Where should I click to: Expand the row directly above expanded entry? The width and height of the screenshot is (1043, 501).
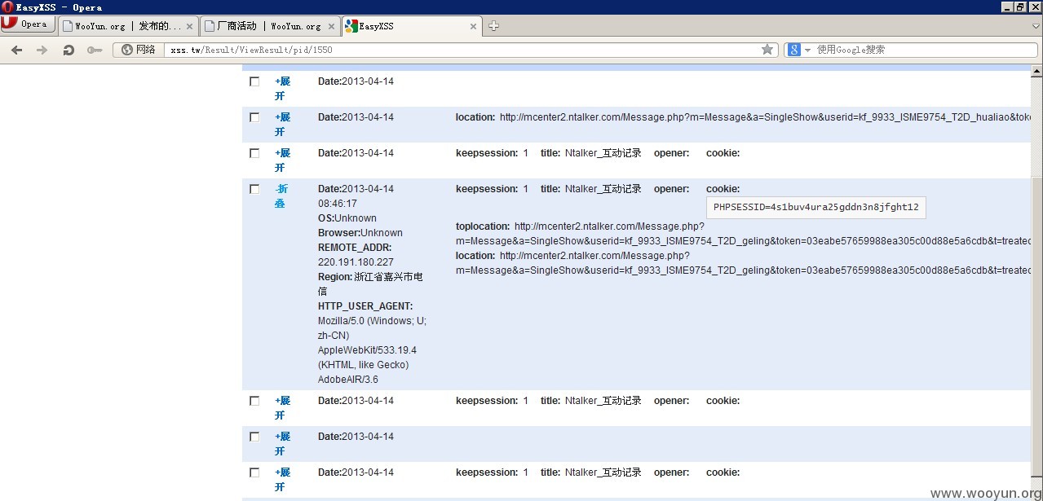(282, 160)
